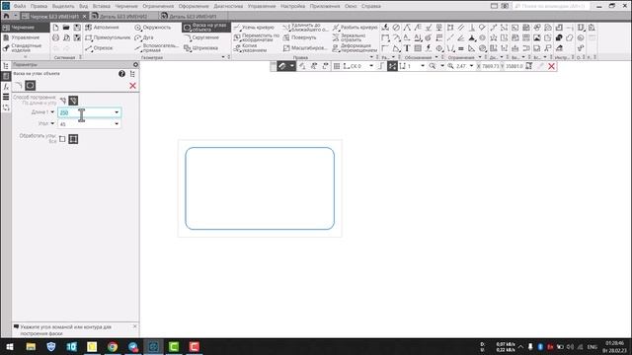Select the Автолиния tool
Screen dimensions: 632x355
click(x=103, y=28)
